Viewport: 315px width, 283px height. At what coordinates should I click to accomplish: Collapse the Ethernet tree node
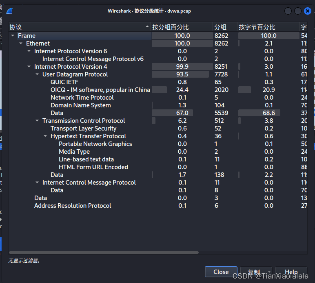(x=21, y=44)
